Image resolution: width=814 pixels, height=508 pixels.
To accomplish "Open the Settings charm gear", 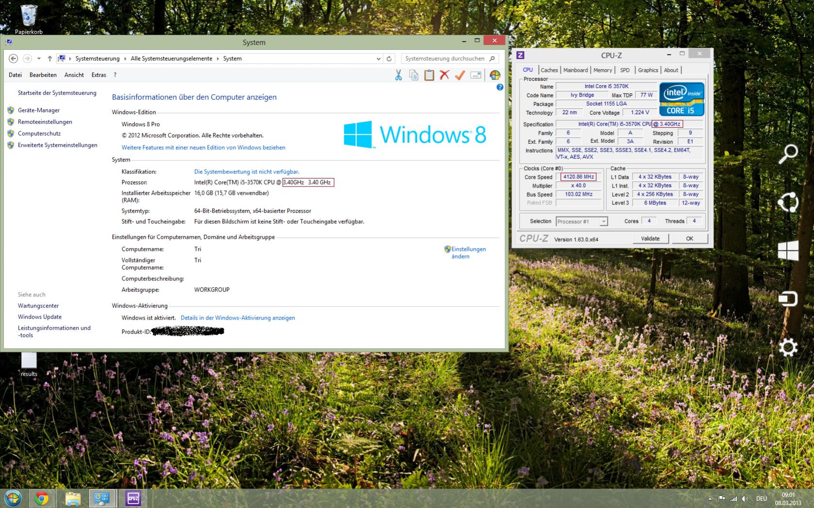I will [788, 347].
